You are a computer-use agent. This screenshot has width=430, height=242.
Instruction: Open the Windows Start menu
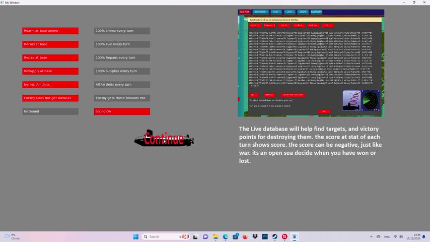[135, 236]
